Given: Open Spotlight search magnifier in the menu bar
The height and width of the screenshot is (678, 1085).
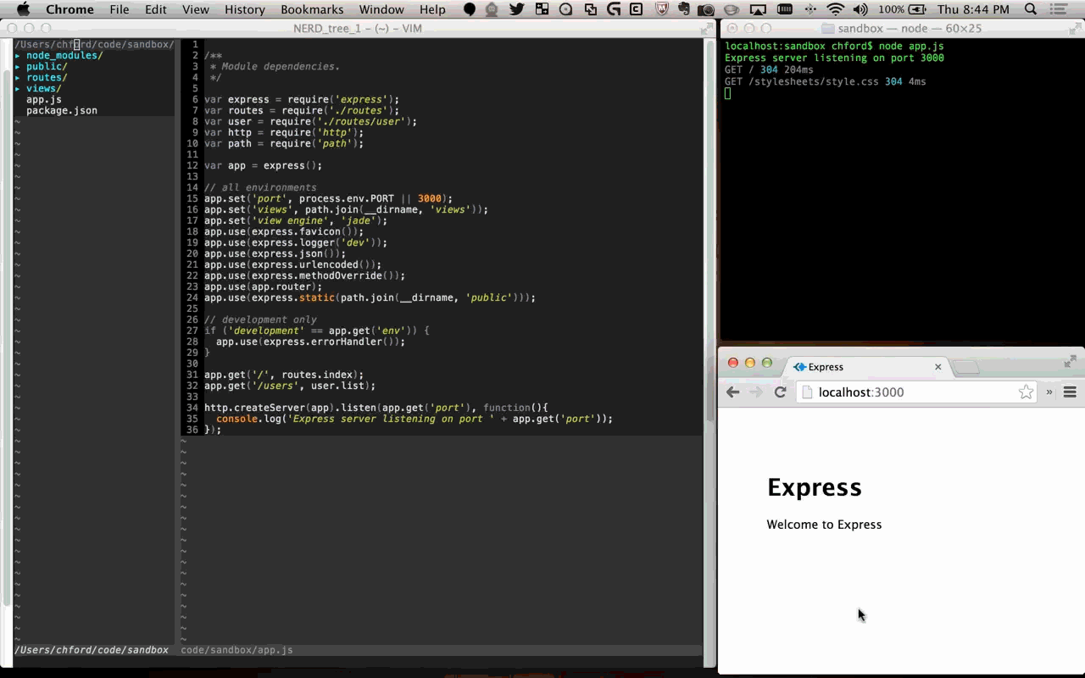Looking at the screenshot, I should (1031, 9).
